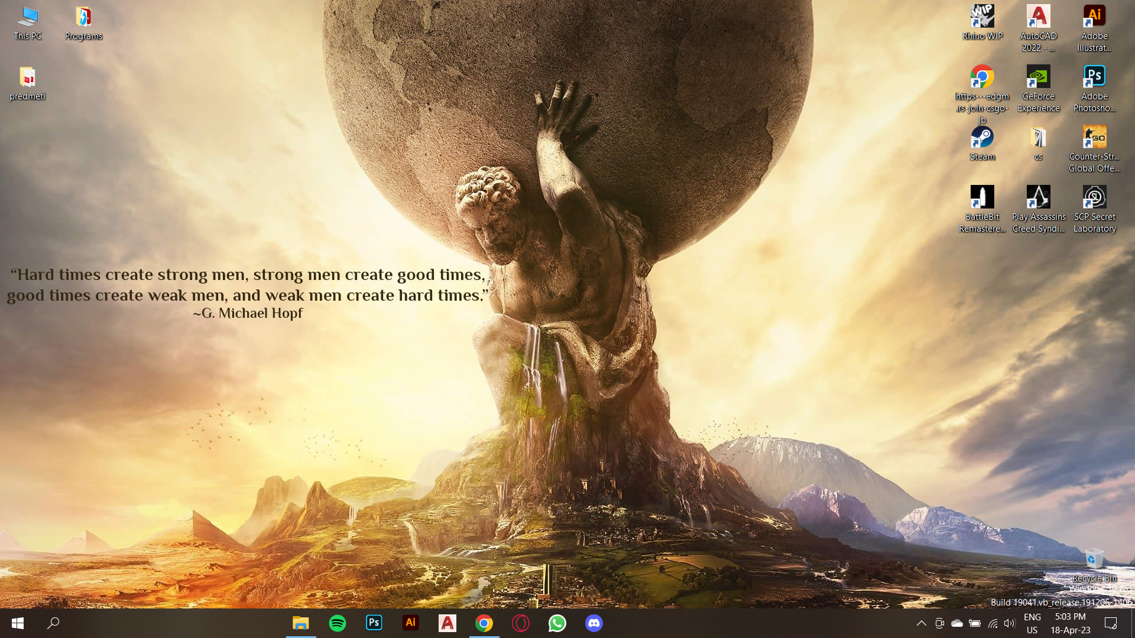Open the clock showing 5:03 PM
The height and width of the screenshot is (638, 1135).
[x=1070, y=623]
